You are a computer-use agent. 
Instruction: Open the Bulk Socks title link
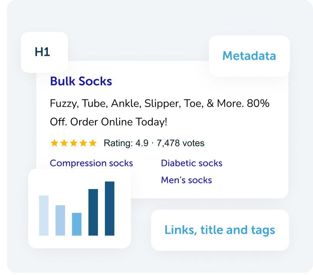click(x=81, y=81)
